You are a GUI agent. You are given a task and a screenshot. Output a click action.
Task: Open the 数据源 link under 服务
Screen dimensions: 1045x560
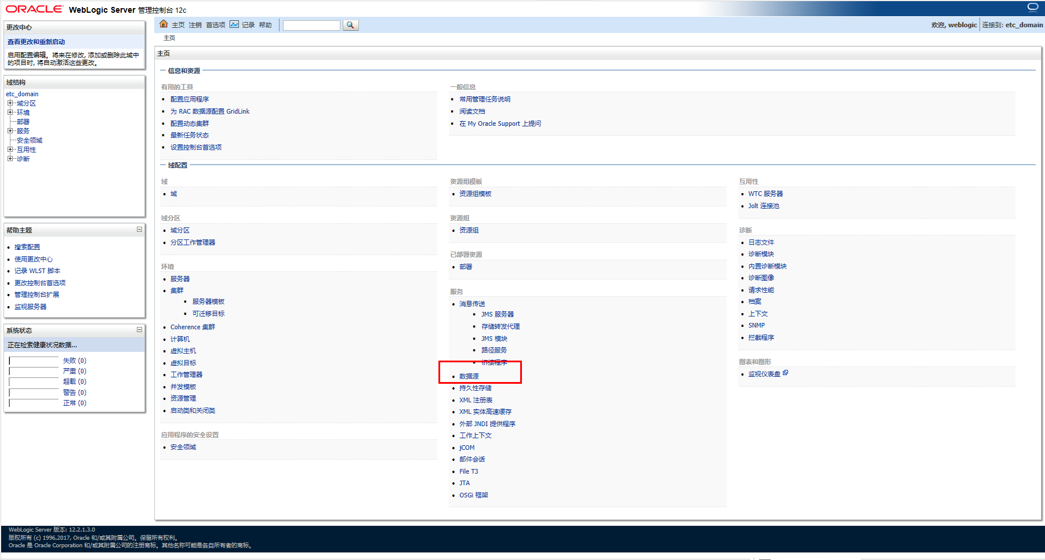pyautogui.click(x=469, y=376)
